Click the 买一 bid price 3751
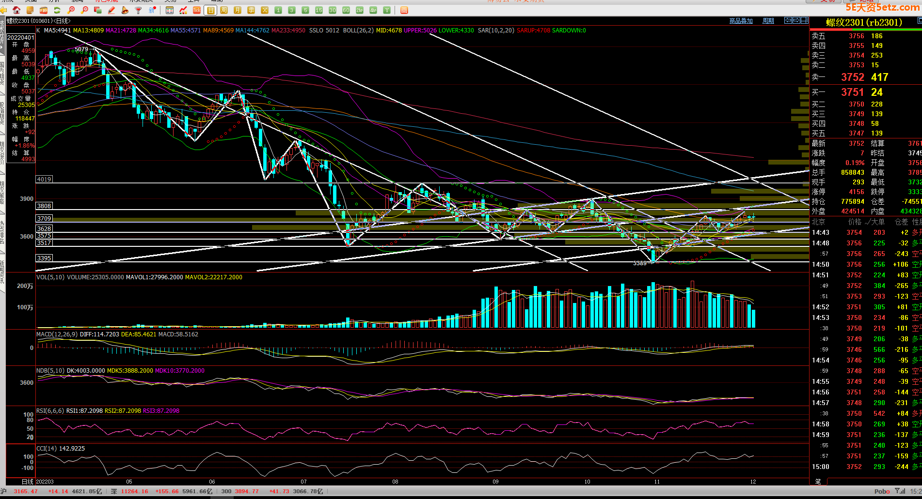This screenshot has height=499, width=922. (x=853, y=92)
